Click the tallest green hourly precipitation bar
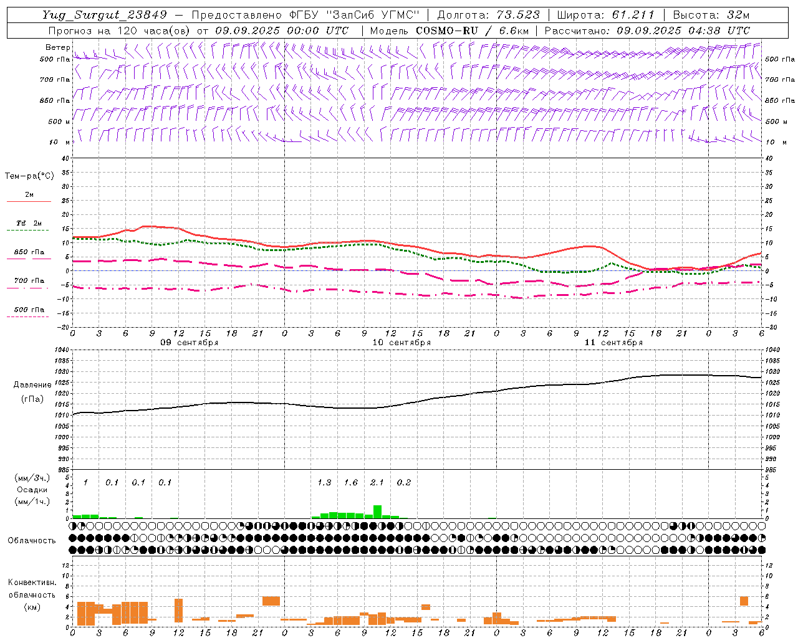798x638 pixels. click(377, 512)
